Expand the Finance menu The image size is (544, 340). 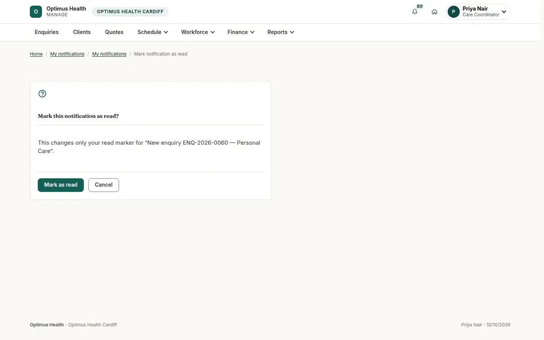tap(241, 32)
